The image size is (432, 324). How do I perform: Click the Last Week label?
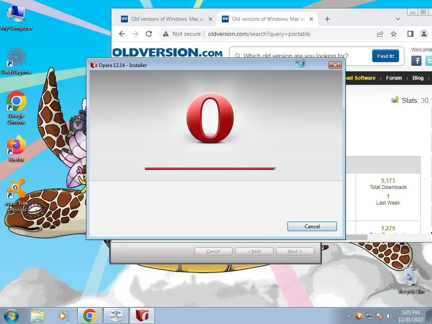(388, 203)
